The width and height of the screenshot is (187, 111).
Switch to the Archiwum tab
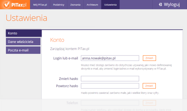click(92, 5)
